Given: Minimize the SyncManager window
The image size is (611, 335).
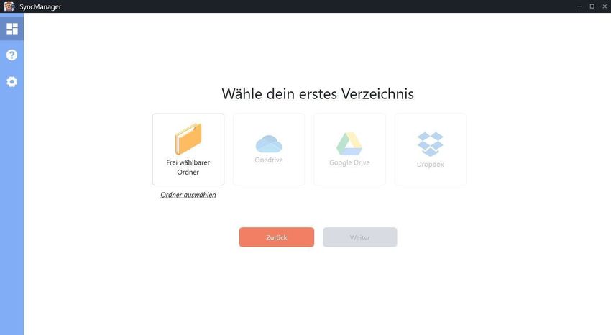Looking at the screenshot, I should pos(579,6).
